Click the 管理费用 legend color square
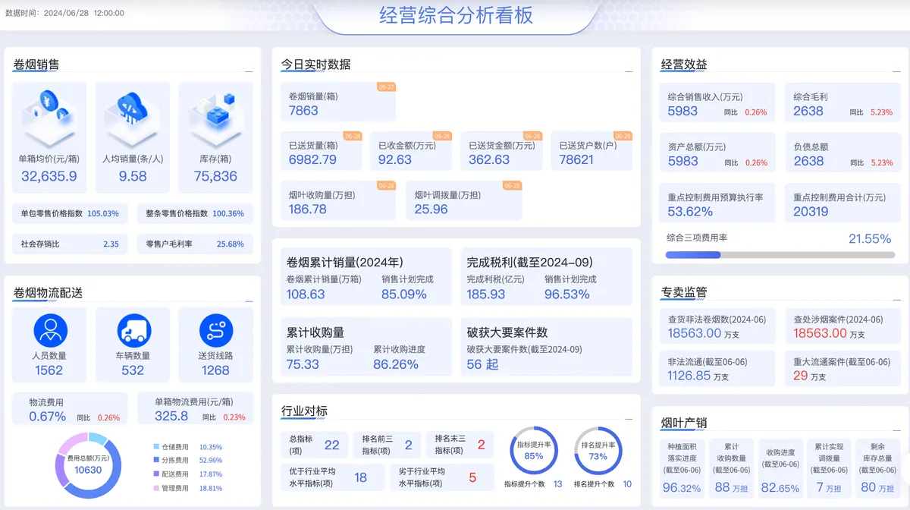The image size is (910, 510). (156, 488)
